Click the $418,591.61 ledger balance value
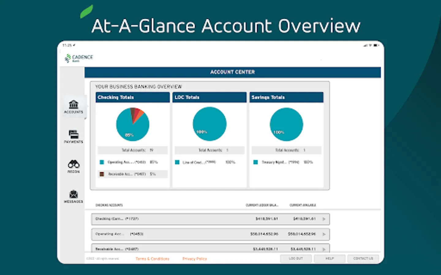 point(267,219)
